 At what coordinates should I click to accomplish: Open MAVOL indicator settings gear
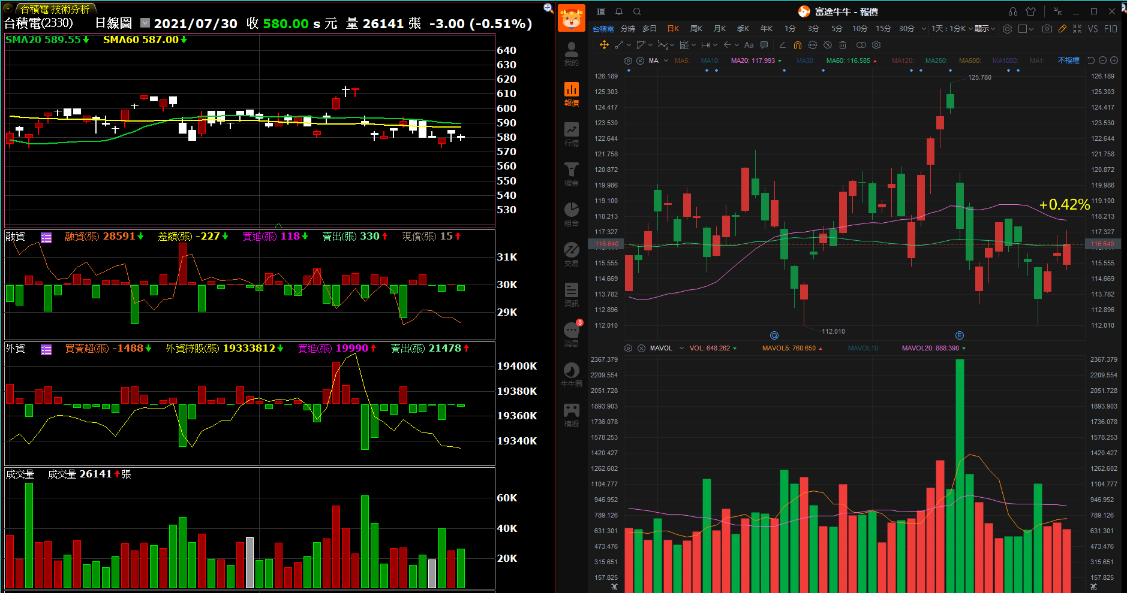click(x=628, y=348)
